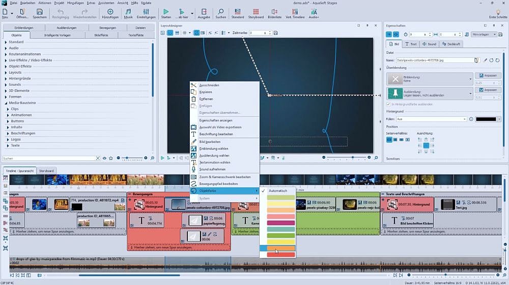Choose 'Bild bearbeiten' from context menu

pos(210,141)
